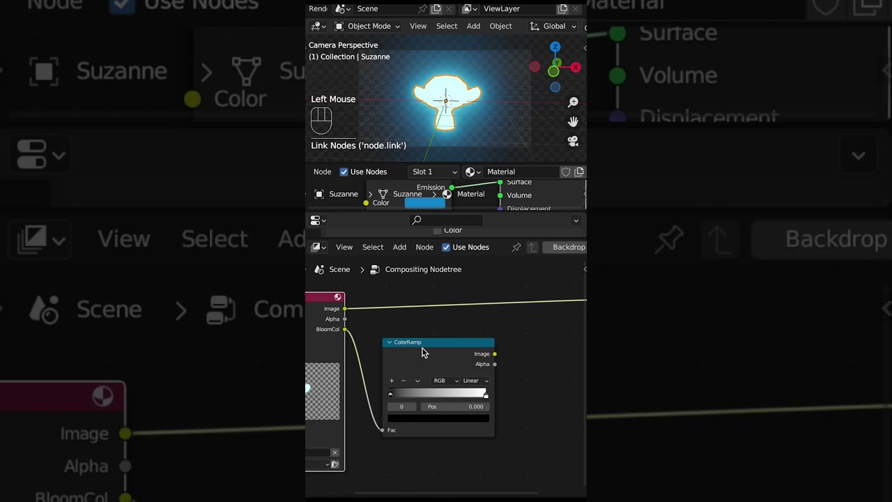Click the Material name field
The image size is (892, 502).
pyautogui.click(x=521, y=172)
